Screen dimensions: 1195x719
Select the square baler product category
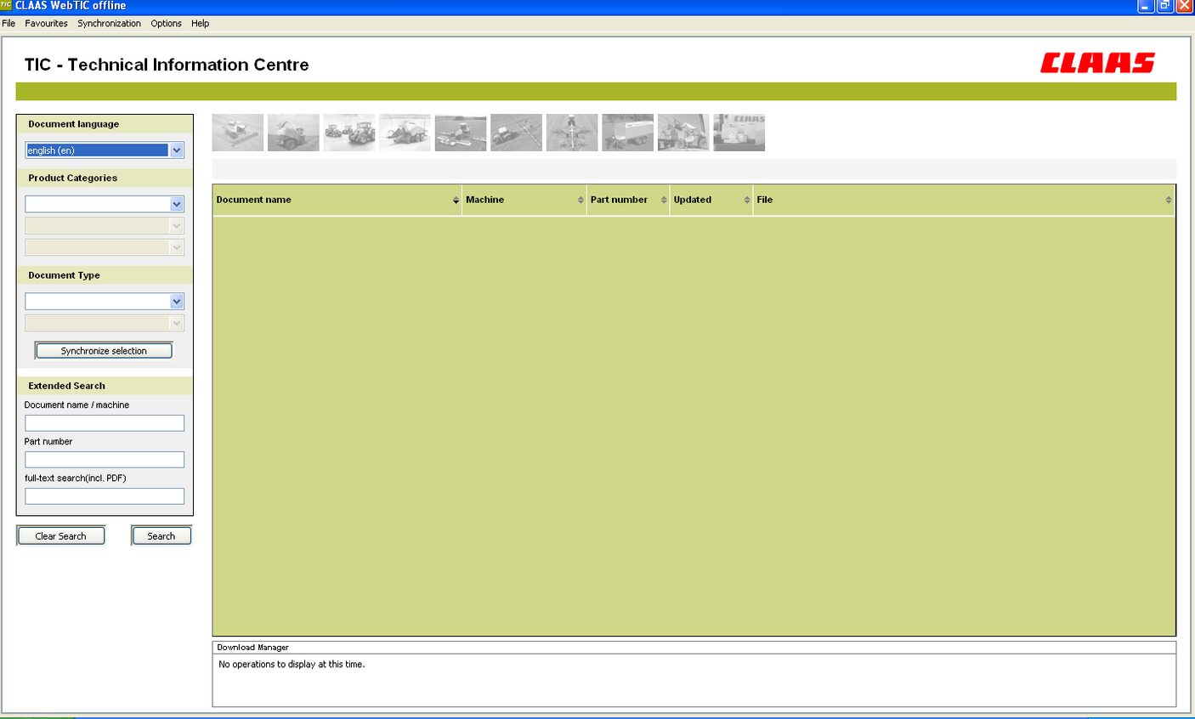point(405,132)
